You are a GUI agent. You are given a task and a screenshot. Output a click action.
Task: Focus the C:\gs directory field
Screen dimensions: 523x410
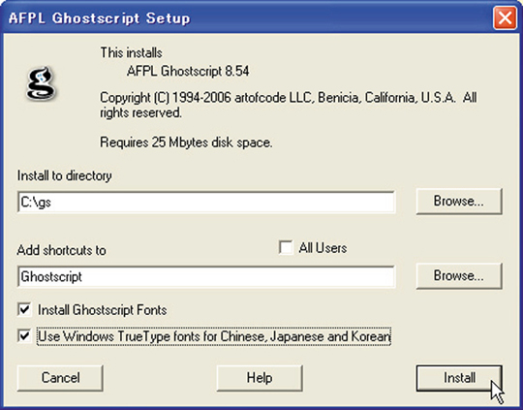pos(206,202)
